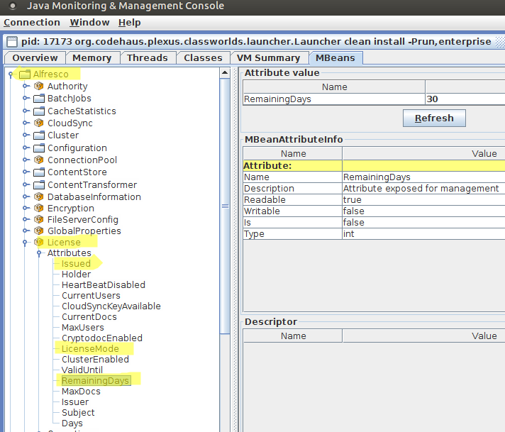Click the RemainingDays value cell showing 30
The image size is (505, 432).
pos(465,99)
